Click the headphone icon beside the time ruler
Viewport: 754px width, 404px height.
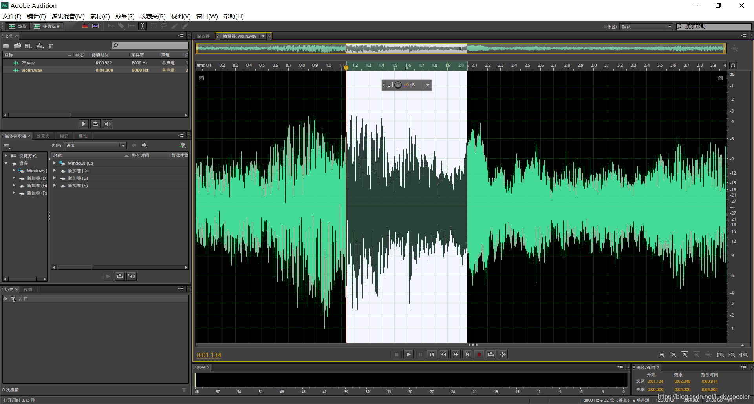pos(733,66)
